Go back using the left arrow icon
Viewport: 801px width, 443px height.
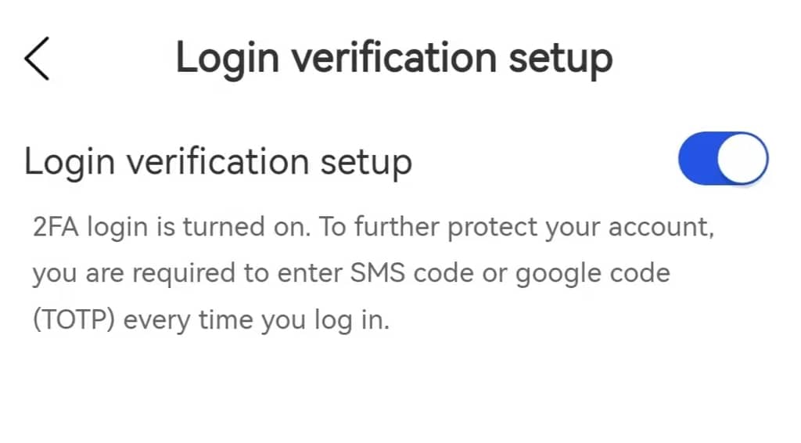pos(37,59)
